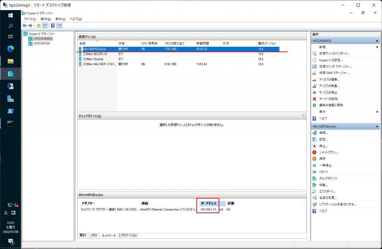382x249 pixels.
Task: Open Search in the remote taskbar
Action: (10, 26)
